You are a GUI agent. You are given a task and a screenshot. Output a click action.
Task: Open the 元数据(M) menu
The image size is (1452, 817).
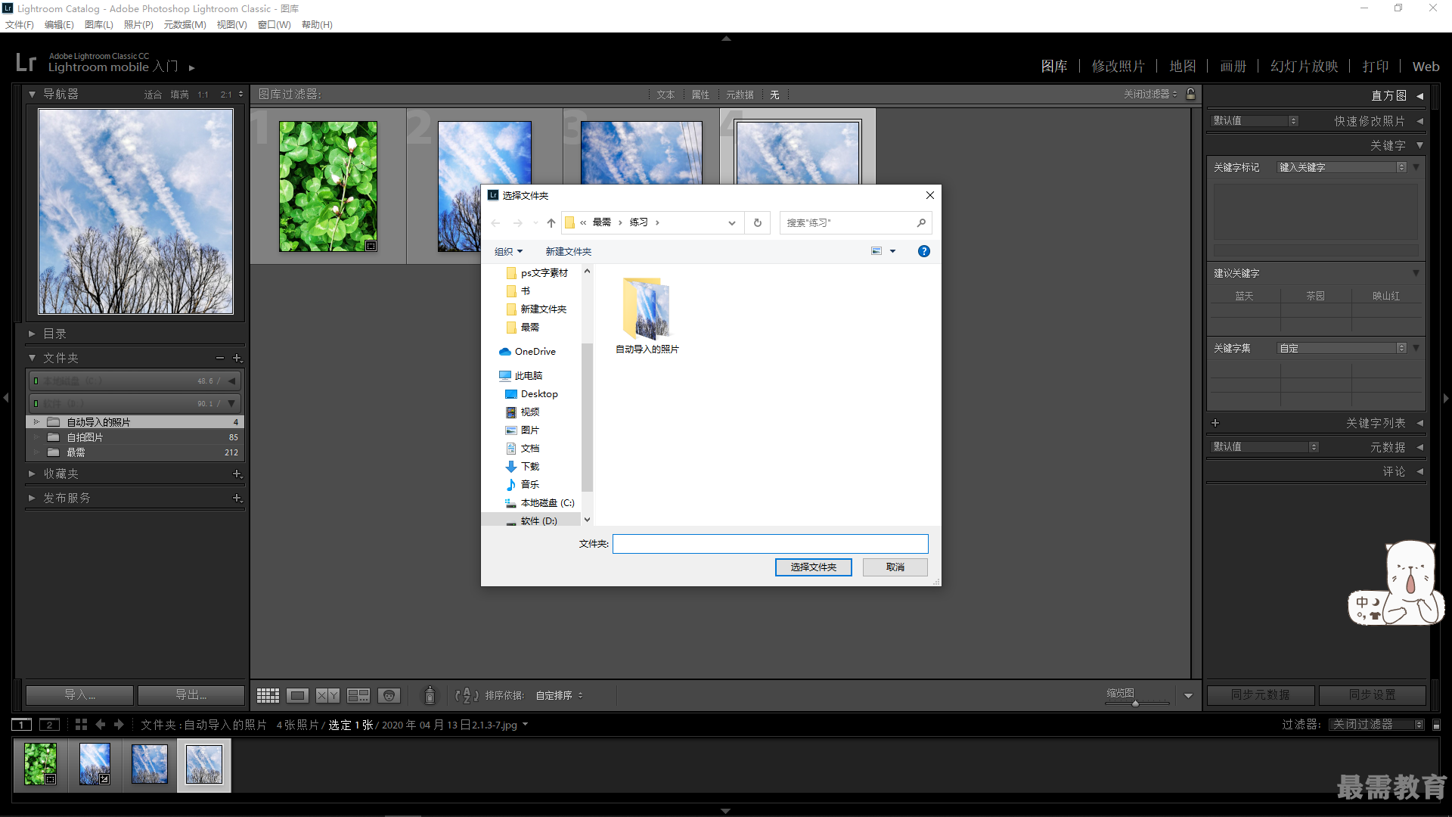click(185, 25)
